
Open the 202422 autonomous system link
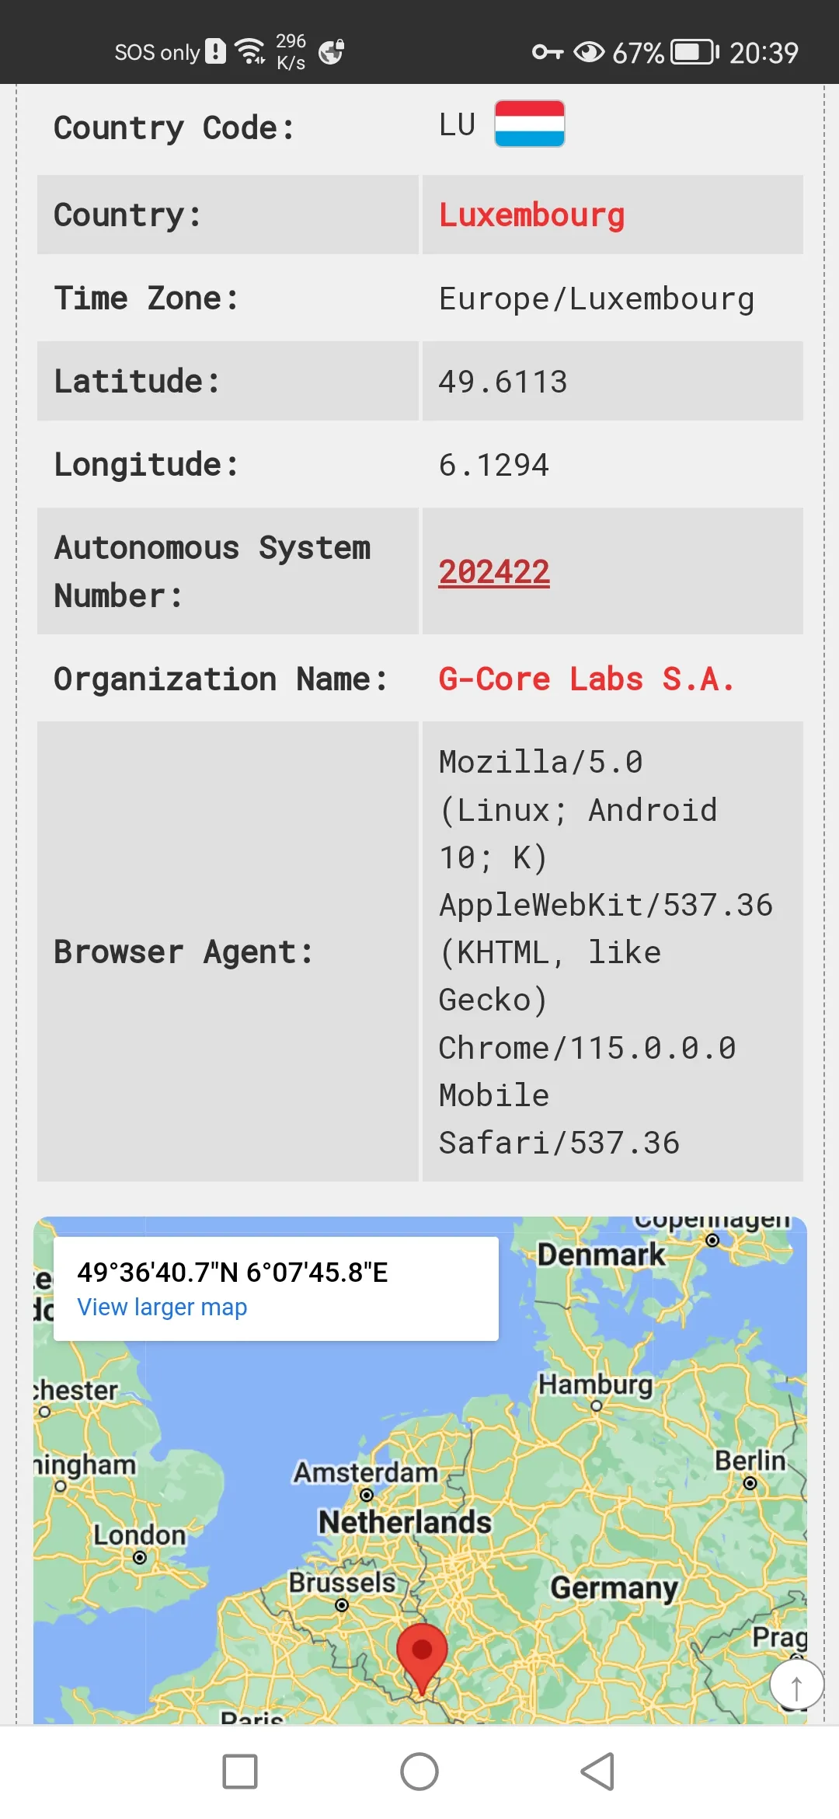(494, 572)
